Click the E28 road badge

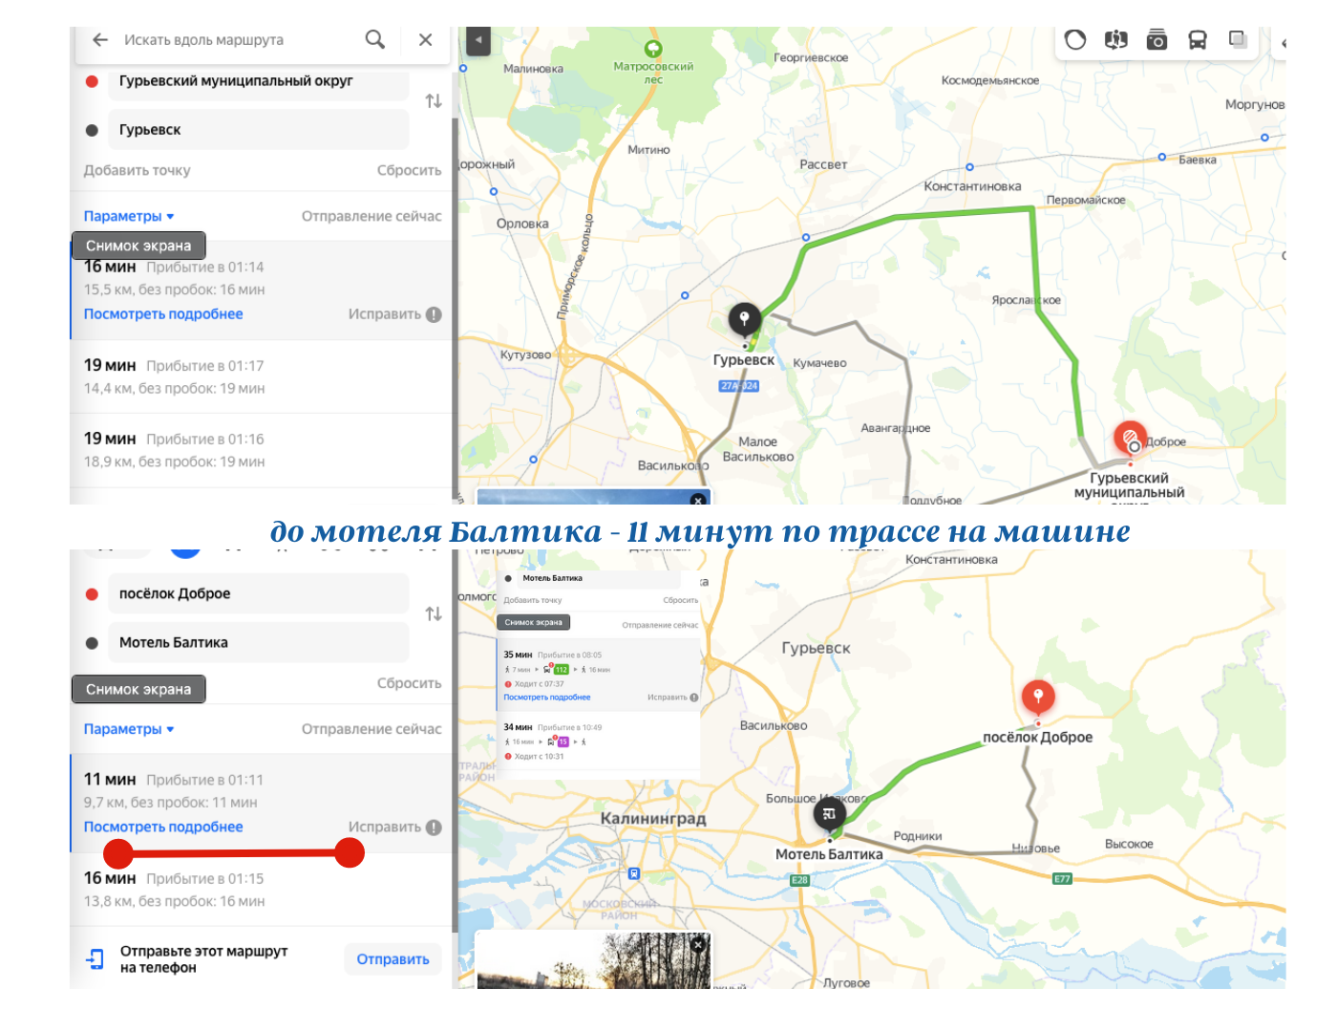tap(800, 880)
